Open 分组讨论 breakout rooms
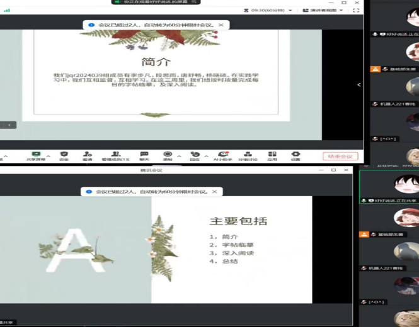Viewport: 419px width, 327px height. coord(248,155)
